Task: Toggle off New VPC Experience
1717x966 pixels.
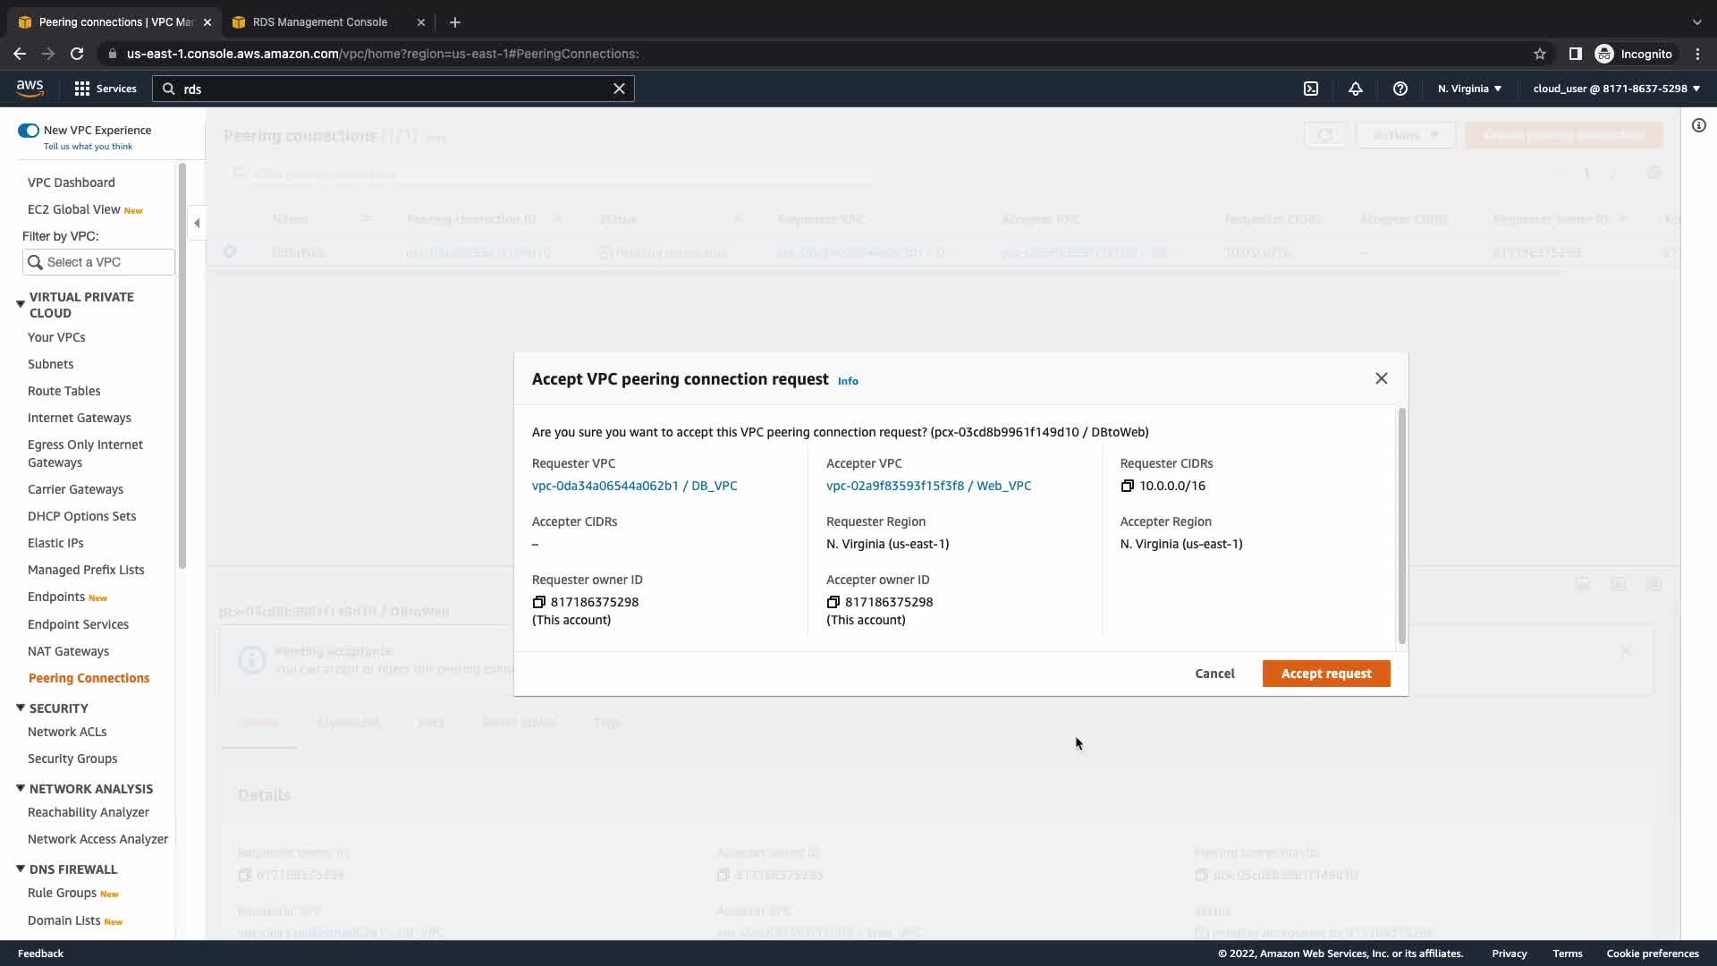Action: pos(28,131)
